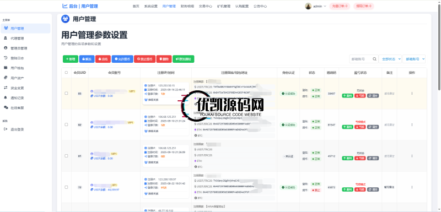441x212 pixels.
Task: Open 用户管理 in the left sidebar
Action: point(25,29)
